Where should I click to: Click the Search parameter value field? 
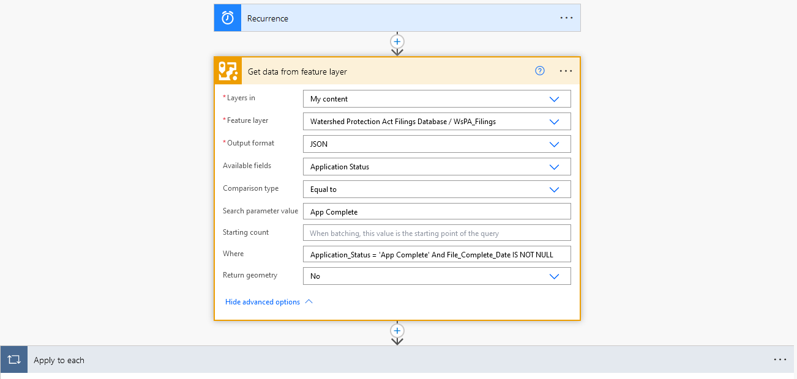[436, 212]
